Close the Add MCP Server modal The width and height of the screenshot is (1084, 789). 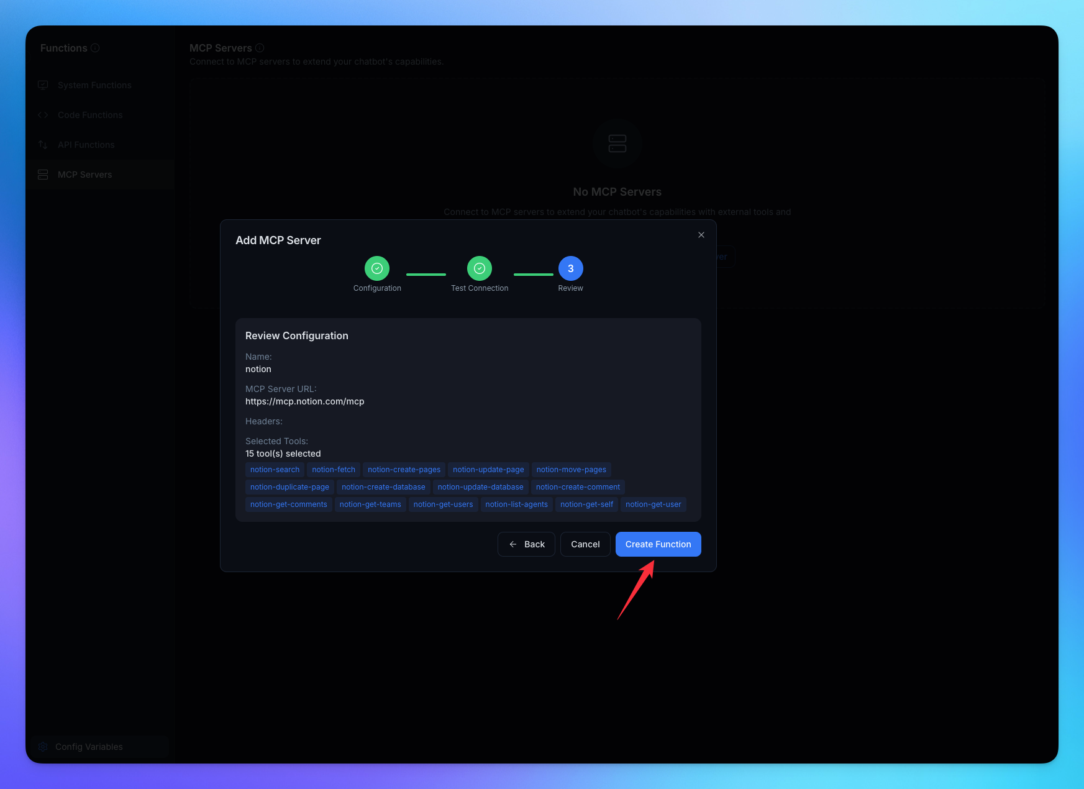click(x=701, y=235)
